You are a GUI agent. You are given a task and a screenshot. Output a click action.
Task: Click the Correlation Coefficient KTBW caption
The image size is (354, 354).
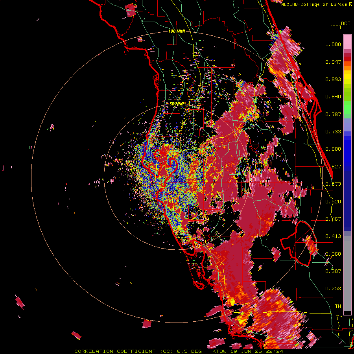point(179,351)
